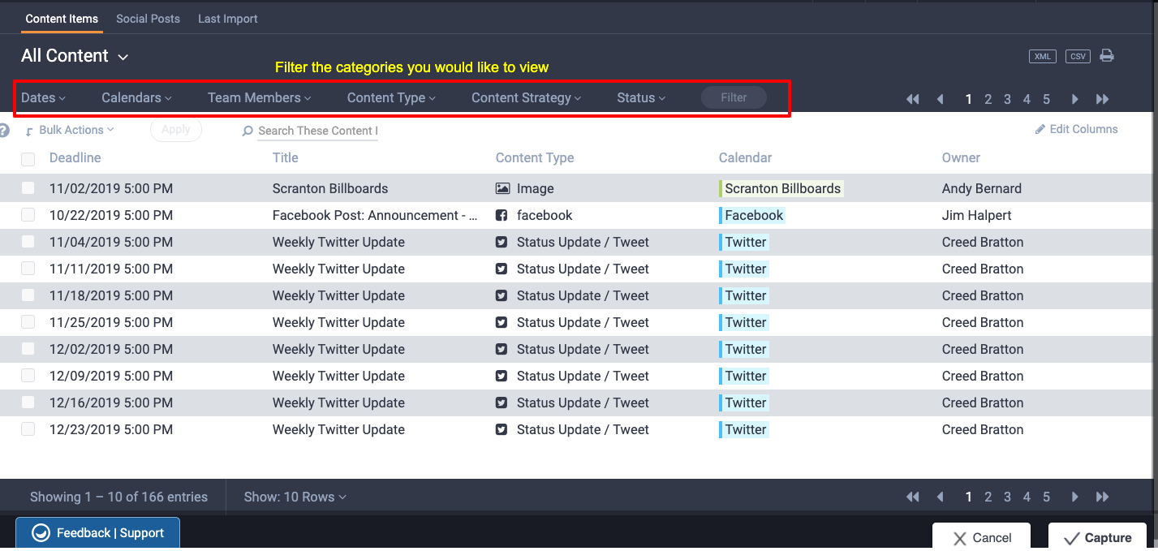Screen dimensions: 1158x551
Task: Select the checkbox for the 12/02/2019 tweet
Action: (28, 349)
